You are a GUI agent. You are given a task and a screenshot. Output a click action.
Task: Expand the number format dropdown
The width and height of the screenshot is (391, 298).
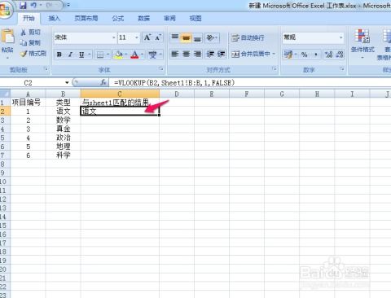pyautogui.click(x=340, y=37)
